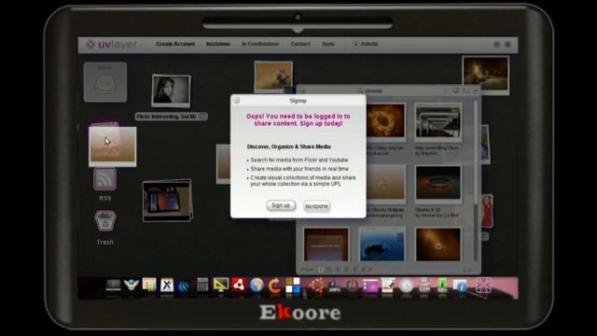Click the Sign up button in the dialog
Image resolution: width=597 pixels, height=336 pixels.
pos(281,205)
